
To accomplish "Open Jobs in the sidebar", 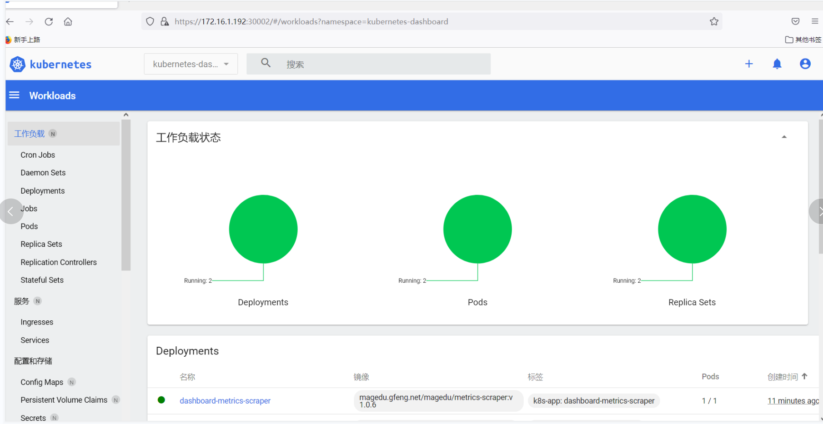I will [29, 209].
